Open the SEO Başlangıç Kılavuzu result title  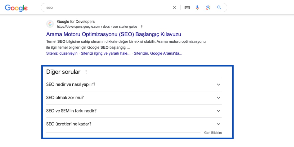click(x=114, y=35)
